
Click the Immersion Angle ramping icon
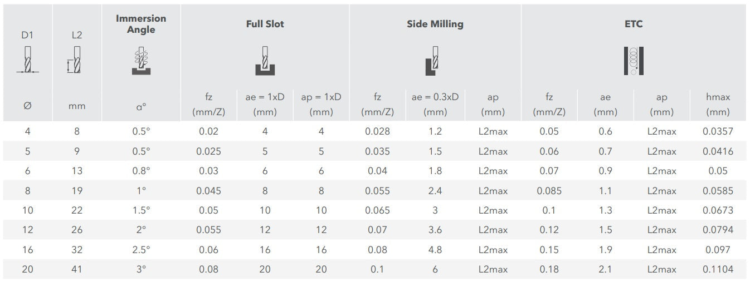(141, 61)
